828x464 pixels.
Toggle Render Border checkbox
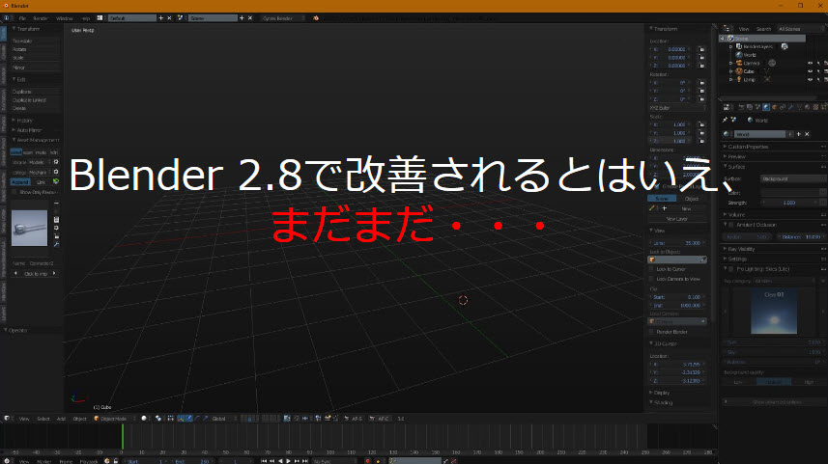coord(651,332)
